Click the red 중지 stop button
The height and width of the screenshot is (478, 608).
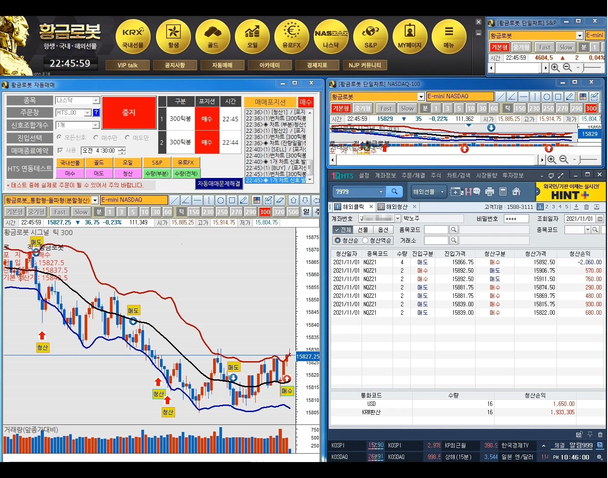(x=129, y=112)
